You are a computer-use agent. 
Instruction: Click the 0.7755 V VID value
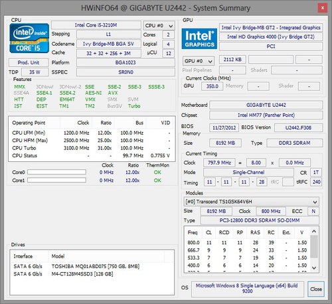tap(160, 155)
